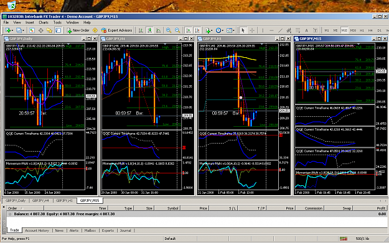Viewport: 389px width, 243px height.
Task: Open MetaEditor via yellow diamond icon
Action: click(x=95, y=30)
